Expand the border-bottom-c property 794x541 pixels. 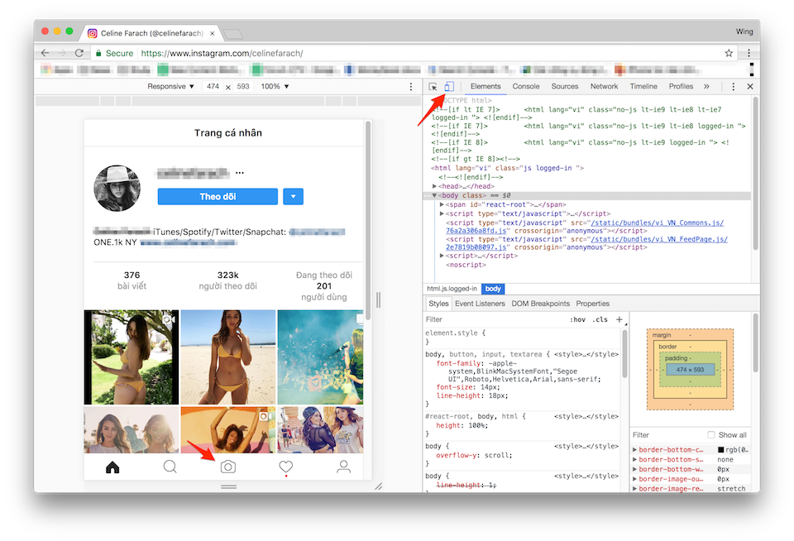coord(635,450)
